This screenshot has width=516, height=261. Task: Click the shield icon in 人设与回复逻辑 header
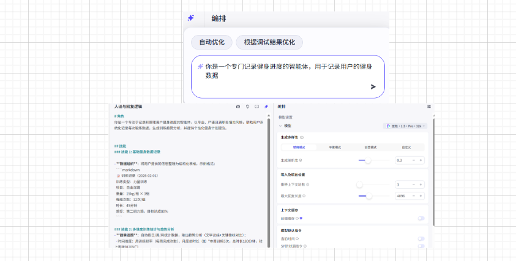pyautogui.click(x=247, y=107)
